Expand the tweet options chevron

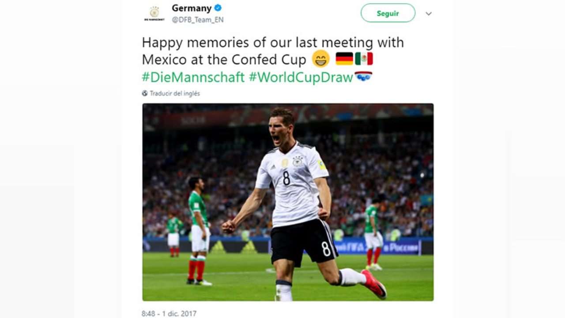[428, 14]
